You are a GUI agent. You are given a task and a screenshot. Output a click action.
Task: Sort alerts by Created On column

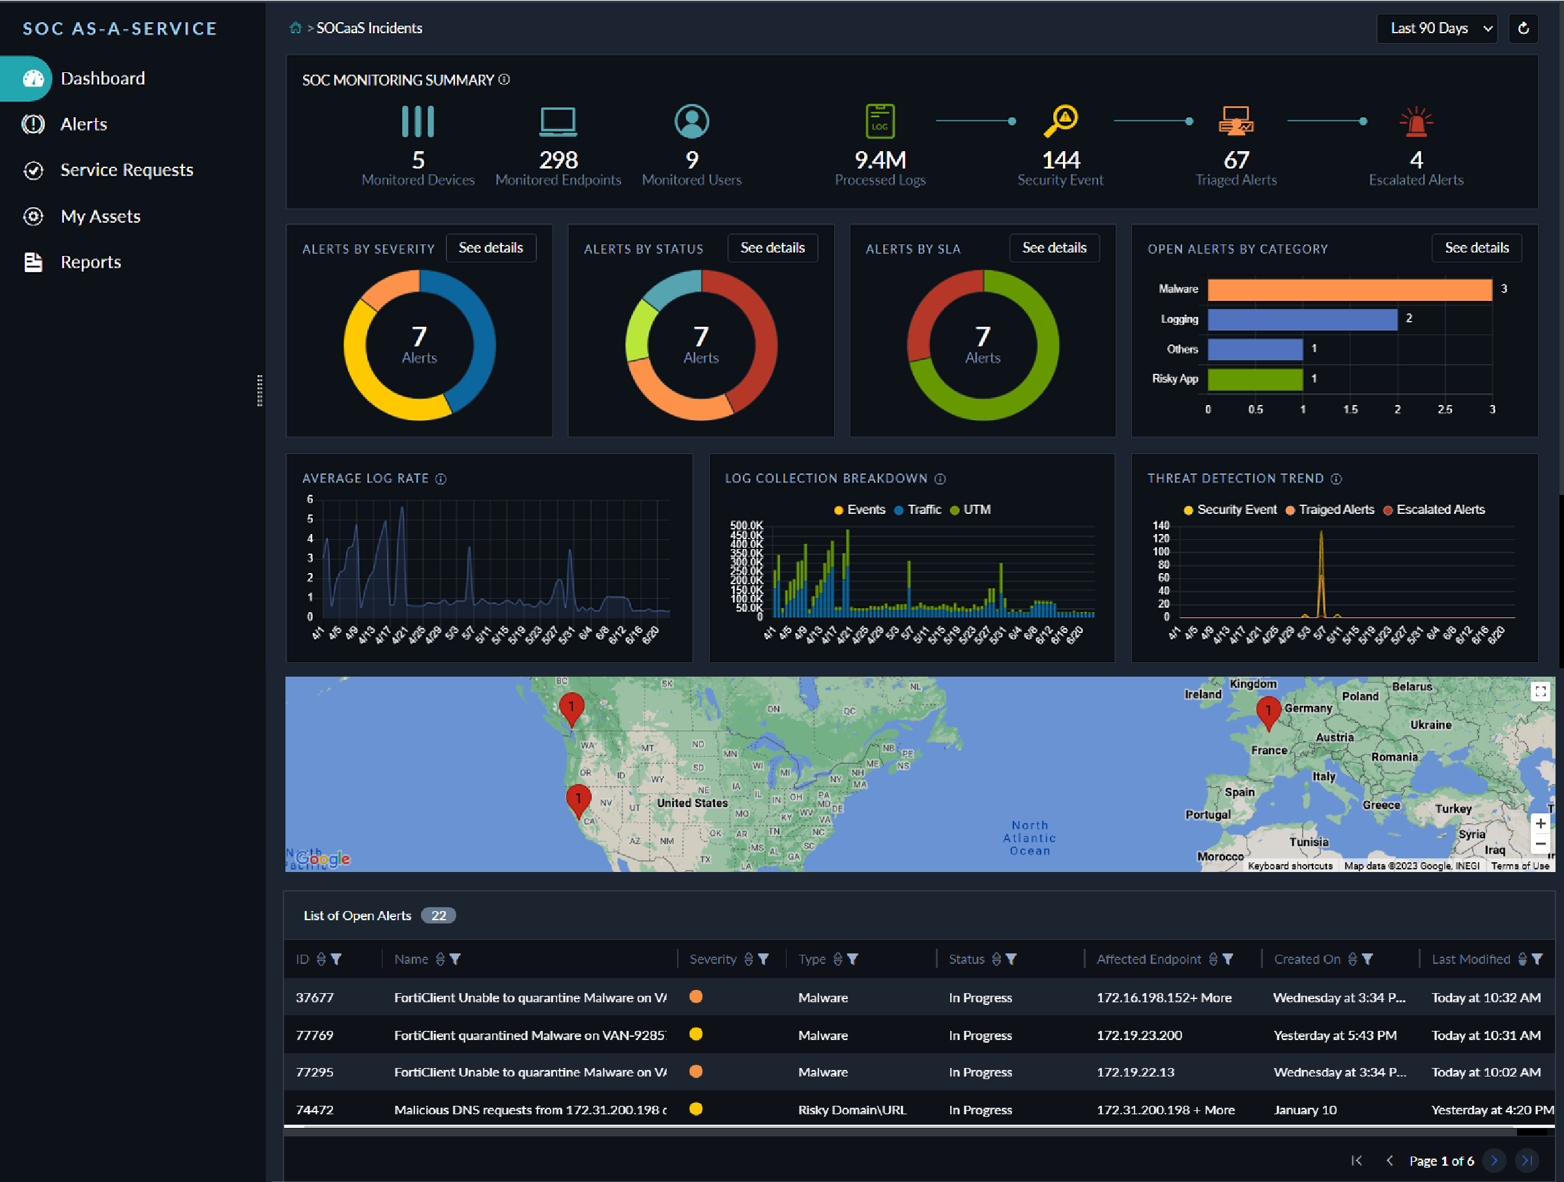(x=1355, y=959)
